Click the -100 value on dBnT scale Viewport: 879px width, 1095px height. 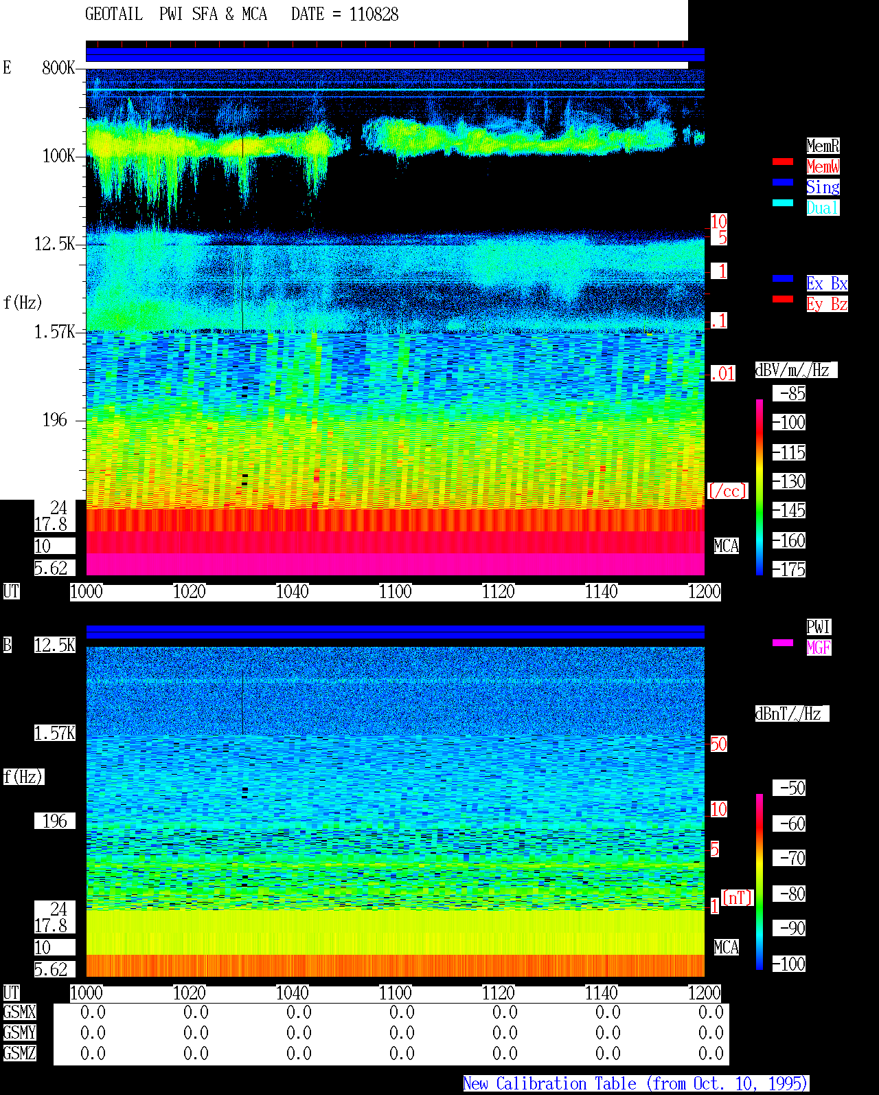(789, 964)
